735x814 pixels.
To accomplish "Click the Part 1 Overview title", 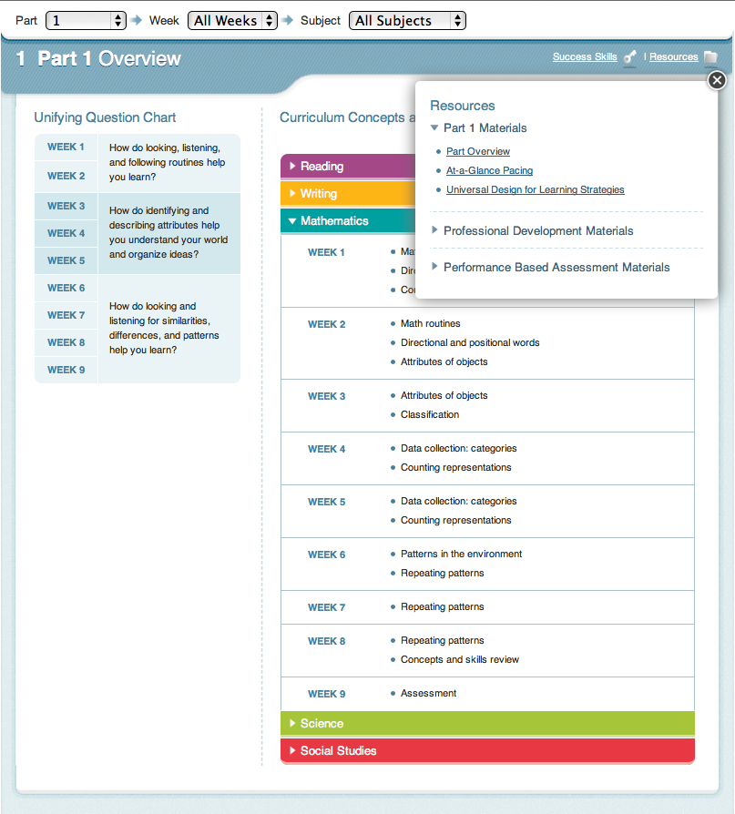I will (109, 58).
